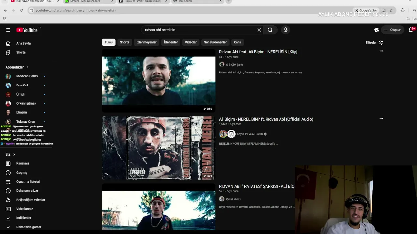
Task: Open the O BİÇİM Şarkı channel
Action: click(x=235, y=65)
